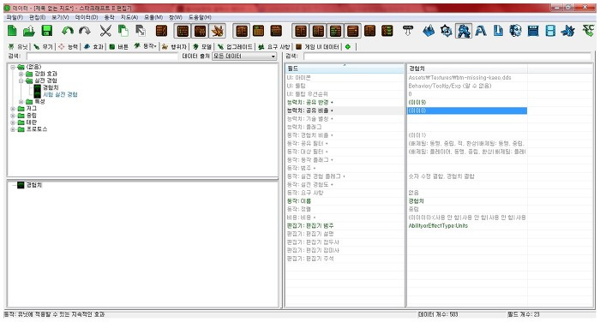Switch to the 버튼 data tab

[118, 46]
